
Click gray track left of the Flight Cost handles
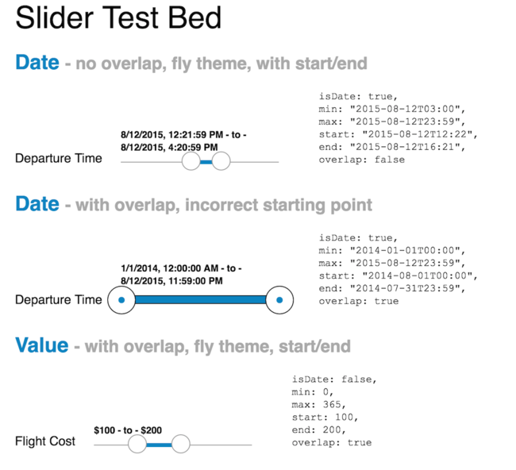point(110,445)
